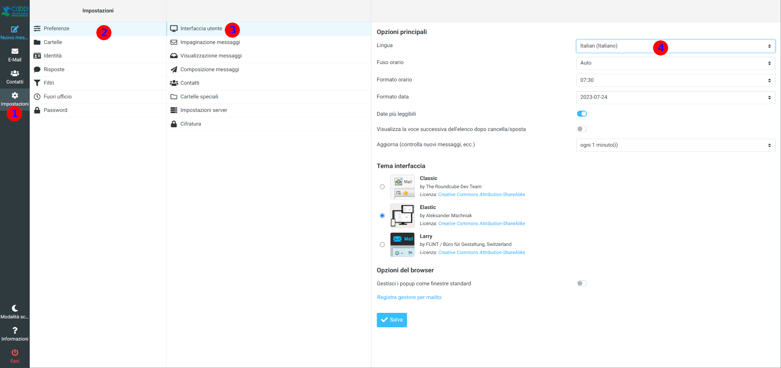Select the Classic theme radio button
The image size is (781, 368).
pos(382,187)
